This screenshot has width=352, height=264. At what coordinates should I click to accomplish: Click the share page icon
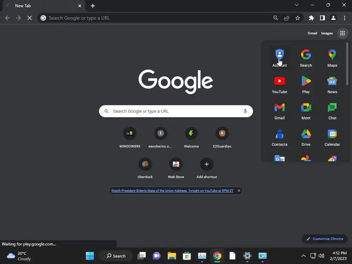286,18
